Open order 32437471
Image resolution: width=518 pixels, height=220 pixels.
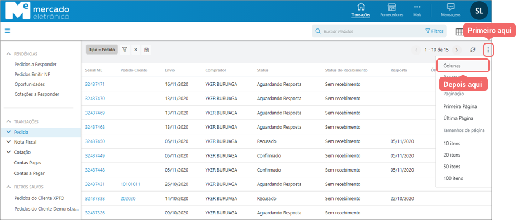point(95,84)
